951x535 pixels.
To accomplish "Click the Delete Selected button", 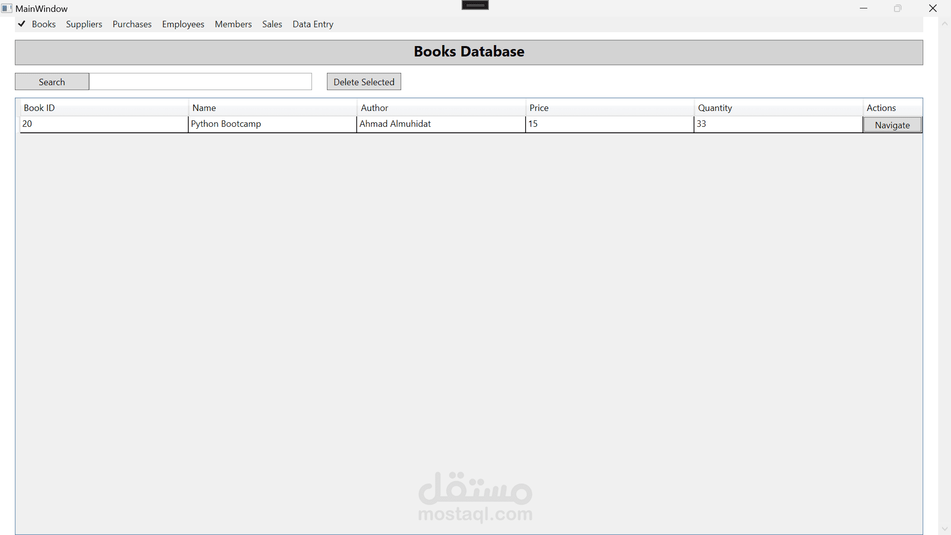I will (364, 82).
